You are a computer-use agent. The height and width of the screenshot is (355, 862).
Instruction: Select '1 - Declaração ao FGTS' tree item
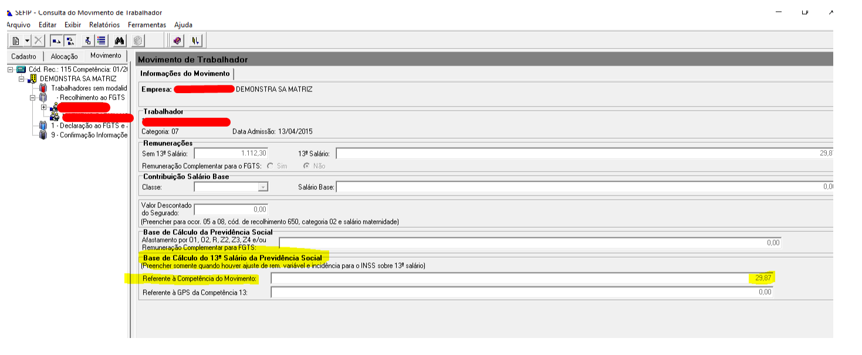tap(88, 125)
